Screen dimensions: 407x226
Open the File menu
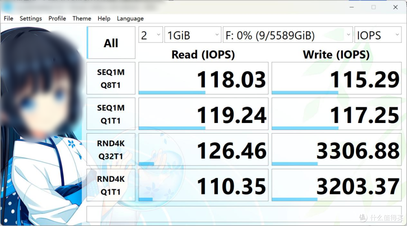(x=8, y=18)
